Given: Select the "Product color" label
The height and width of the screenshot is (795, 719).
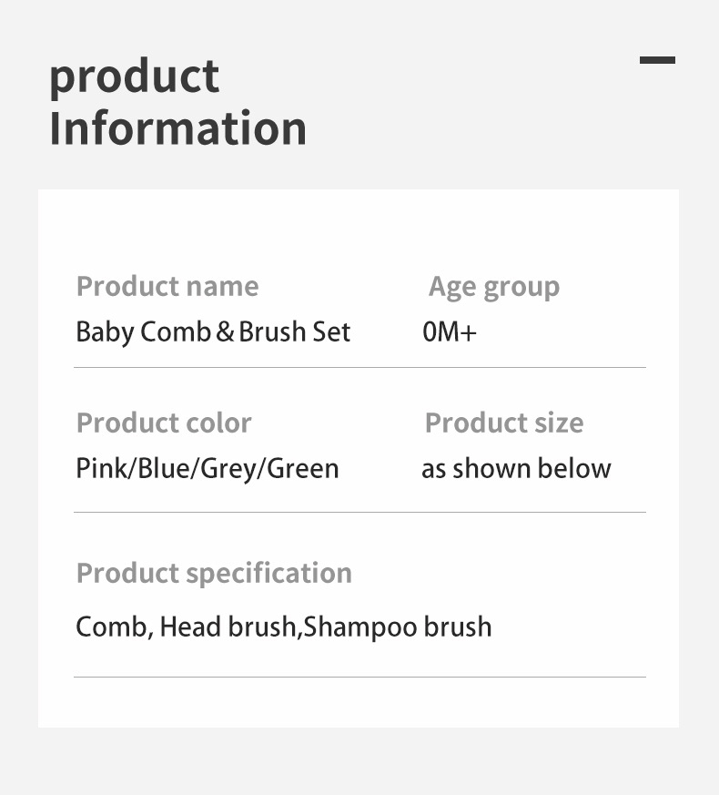Looking at the screenshot, I should click(164, 423).
